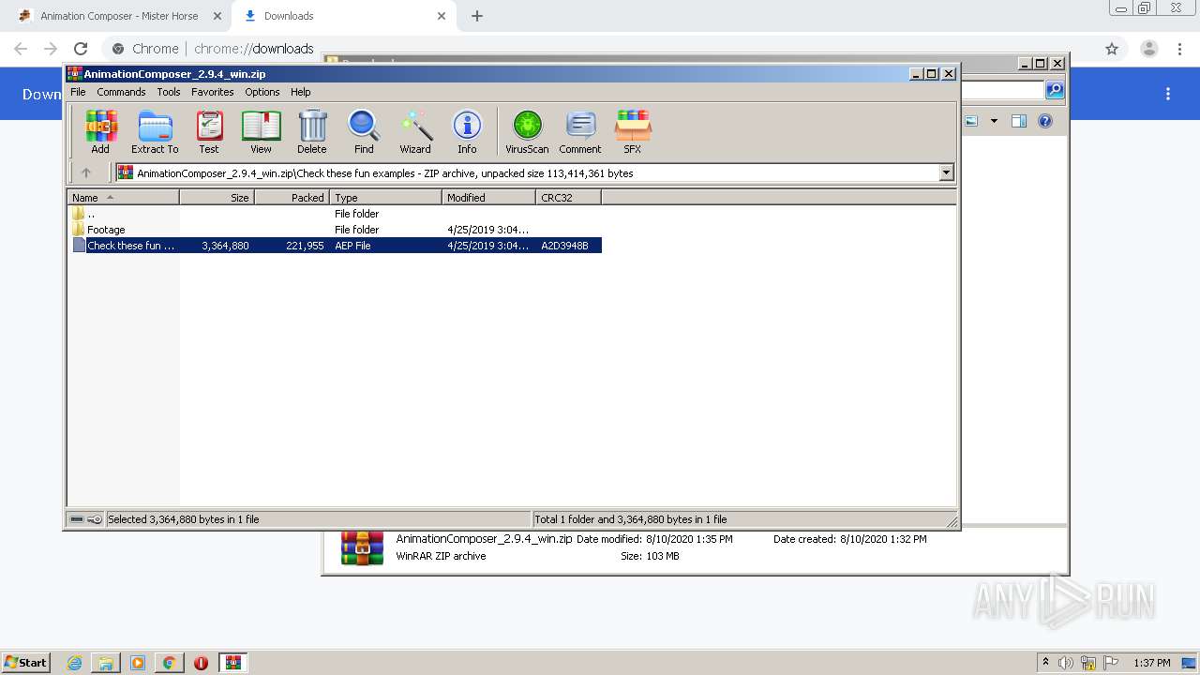Open the Chrome profile avatar
This screenshot has height=675, width=1200.
click(x=1149, y=49)
